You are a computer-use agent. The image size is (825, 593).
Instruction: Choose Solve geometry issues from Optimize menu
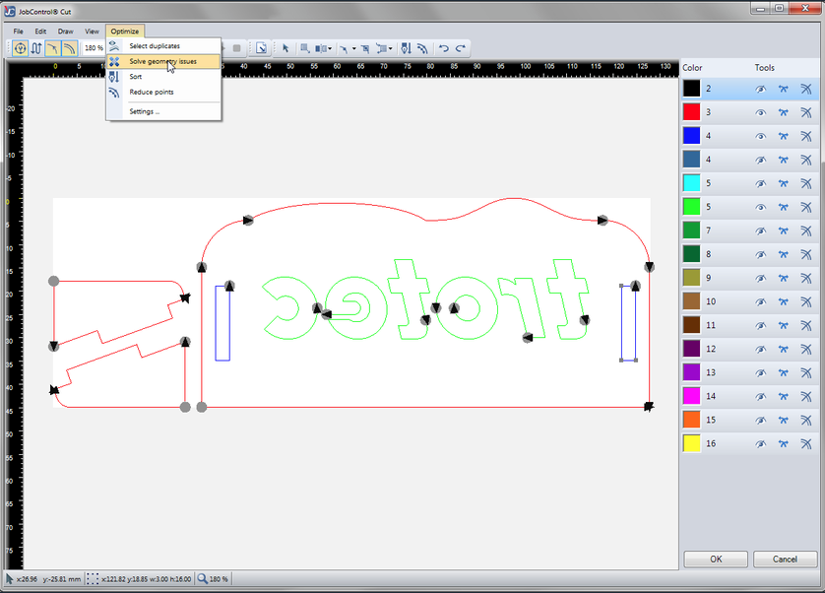(163, 61)
